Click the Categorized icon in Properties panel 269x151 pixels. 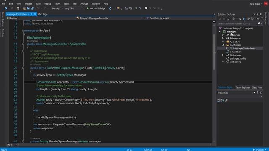[219, 100]
